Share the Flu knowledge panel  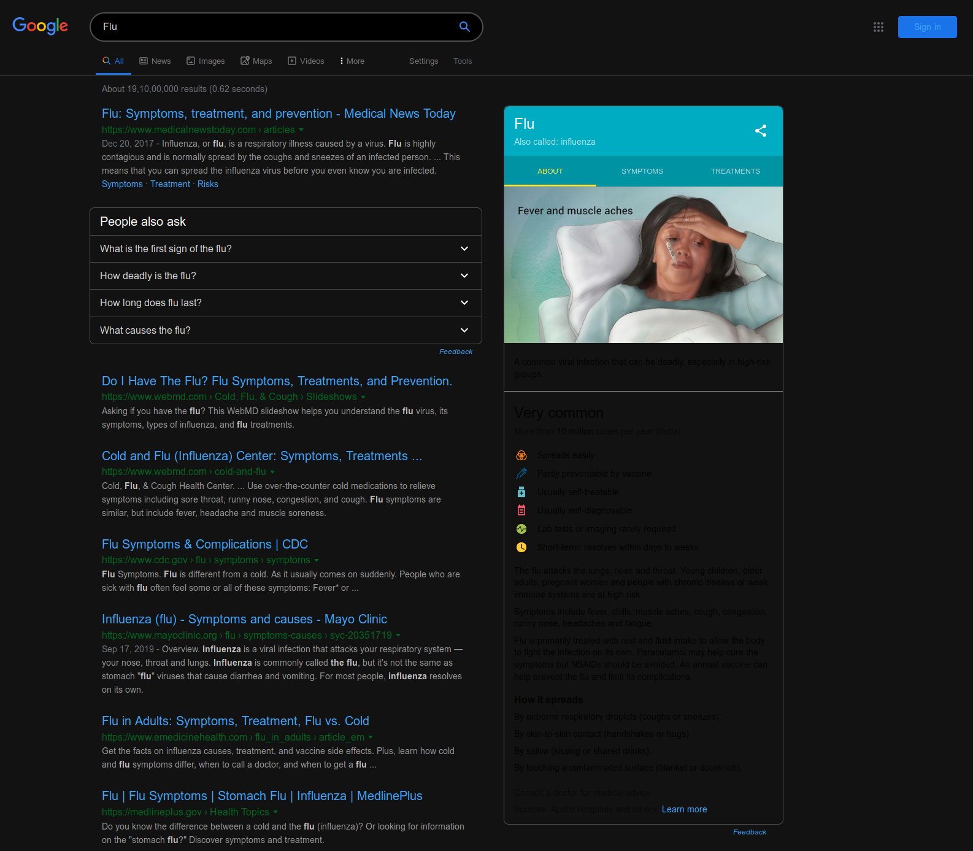[x=761, y=131]
